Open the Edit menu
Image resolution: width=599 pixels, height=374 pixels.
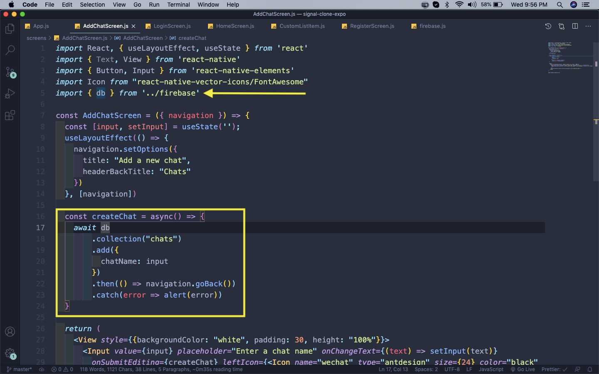click(x=67, y=5)
